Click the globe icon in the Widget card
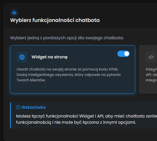 [22, 57]
